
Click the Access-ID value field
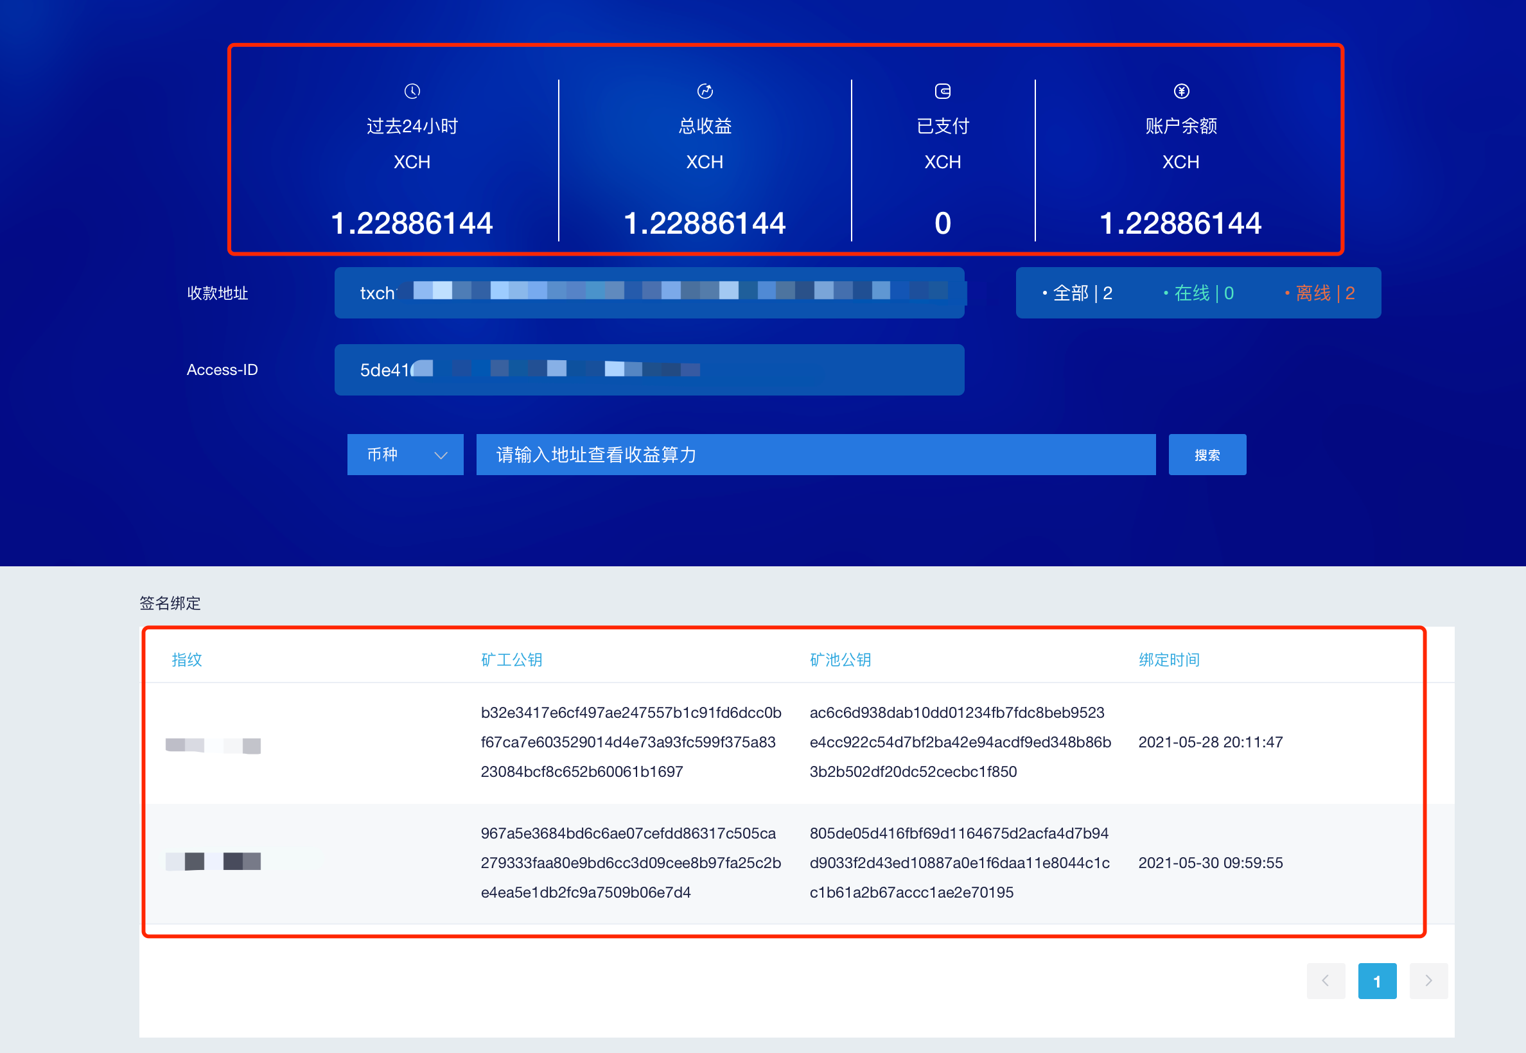tap(649, 369)
